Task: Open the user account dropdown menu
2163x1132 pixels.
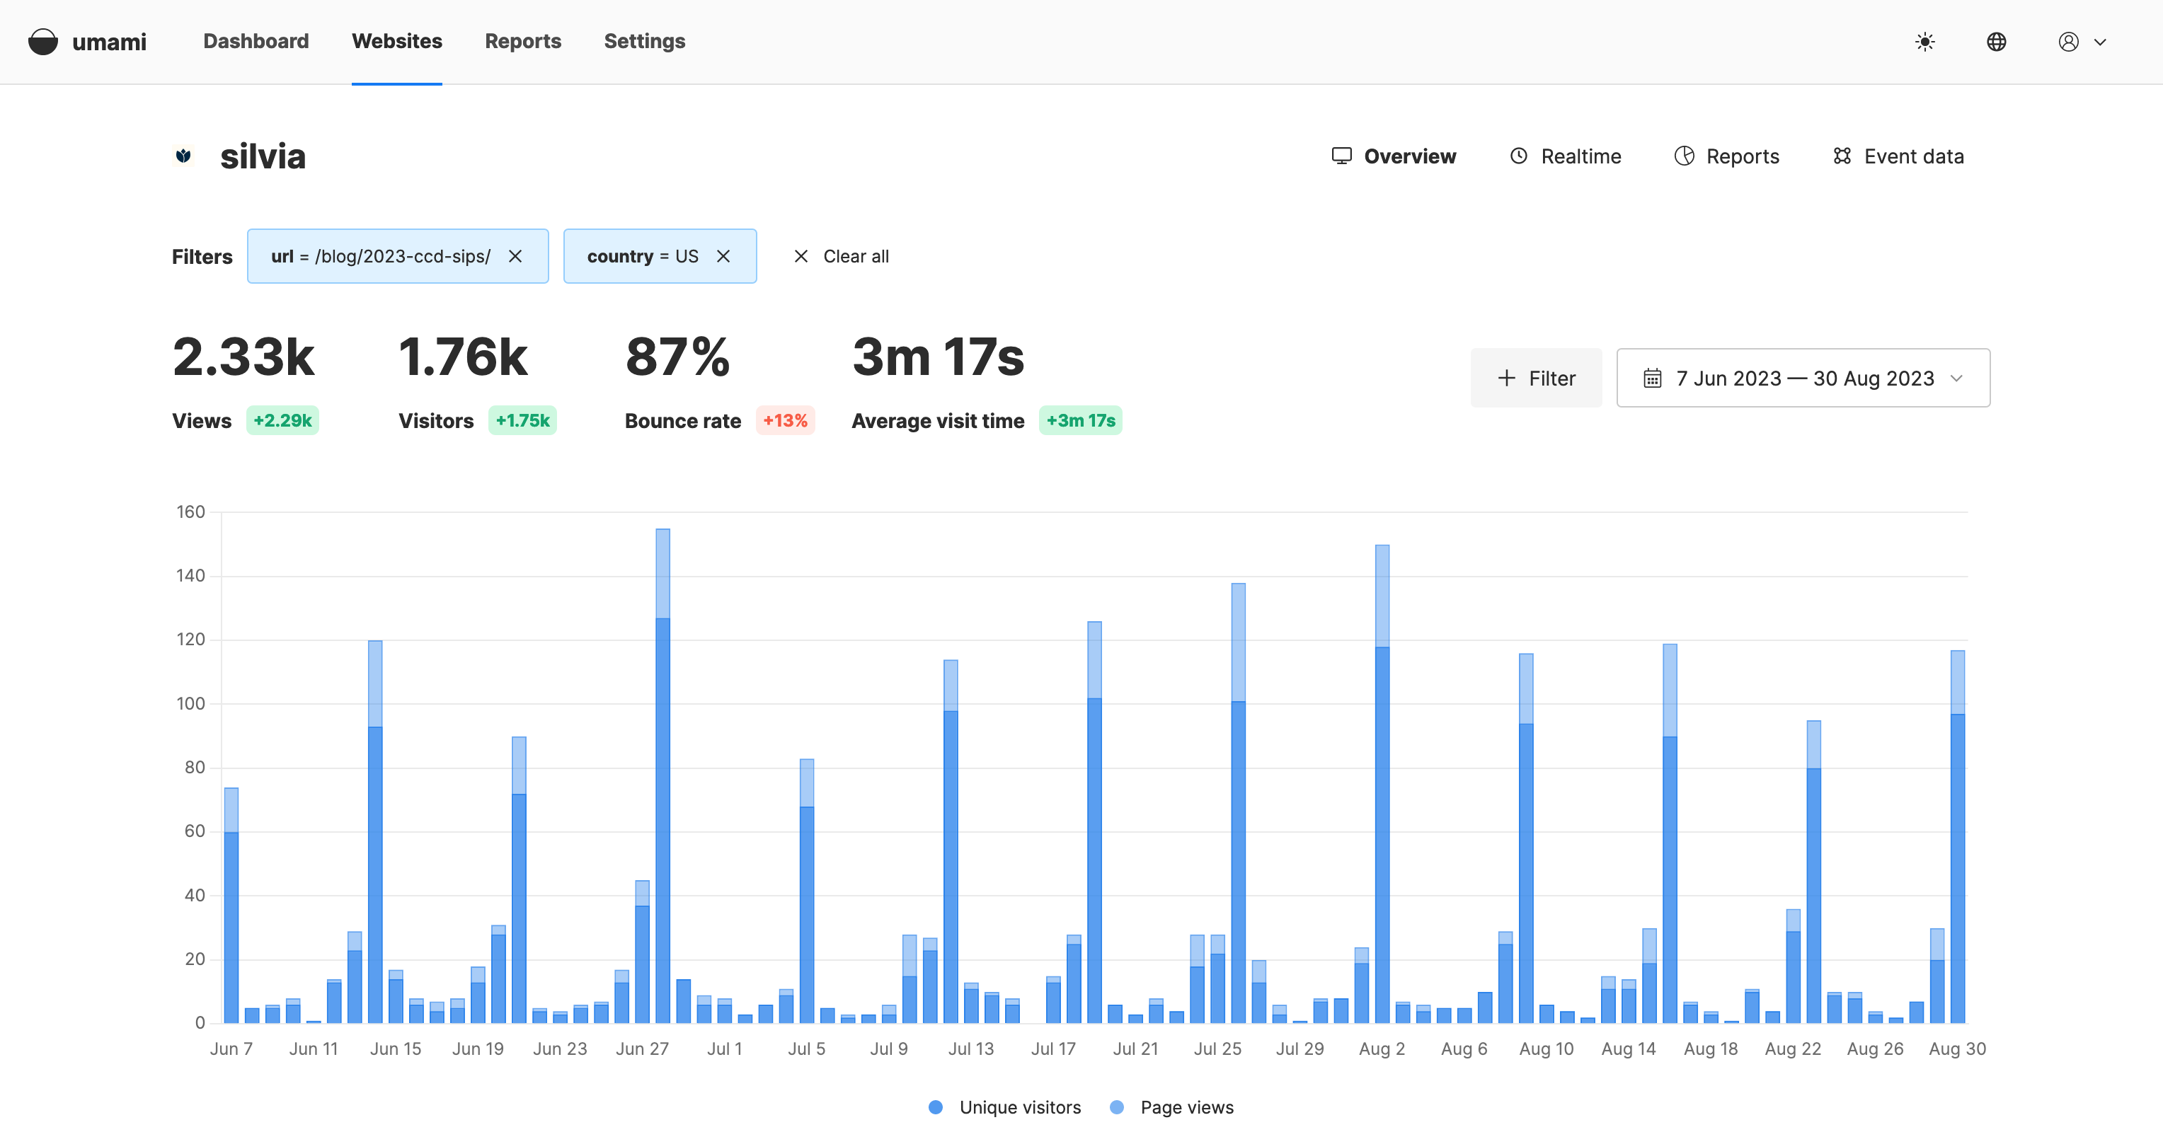Action: tap(2082, 42)
